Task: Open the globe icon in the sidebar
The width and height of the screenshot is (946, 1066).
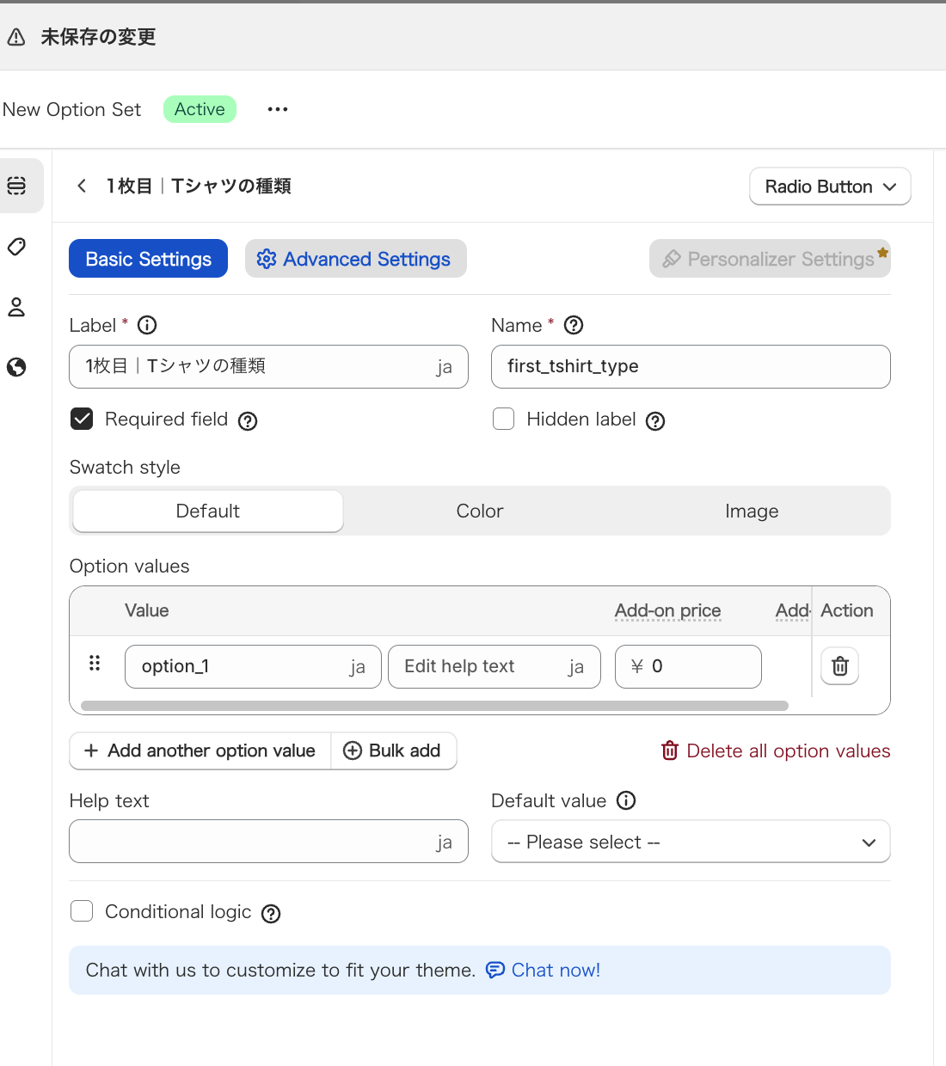Action: coord(16,367)
